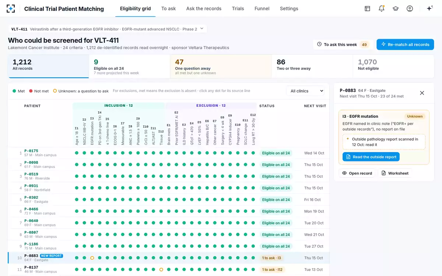
Task: Click P-0302's I3 EGFR mutation dot
Action: (x=92, y=200)
